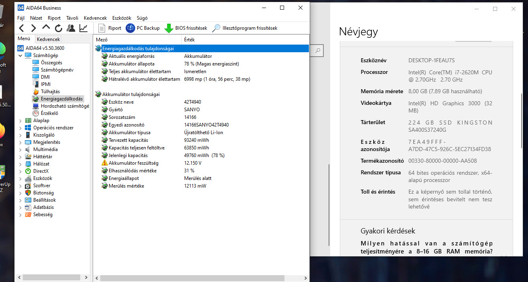The width and height of the screenshot is (528, 282).
Task: Select the Akkumulátor feszültség warning row
Action: (x=201, y=163)
